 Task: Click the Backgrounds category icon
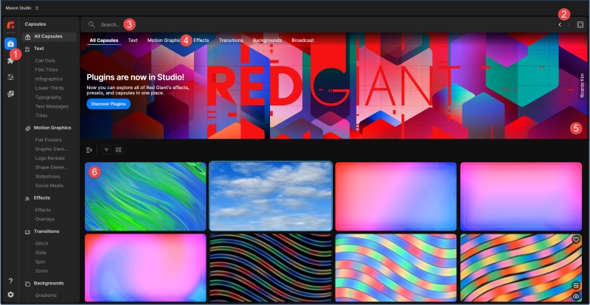click(27, 284)
